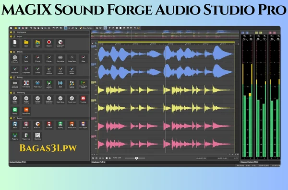Click the Stop button in top toolbar
The width and height of the screenshot is (288, 190).
[x=120, y=28]
